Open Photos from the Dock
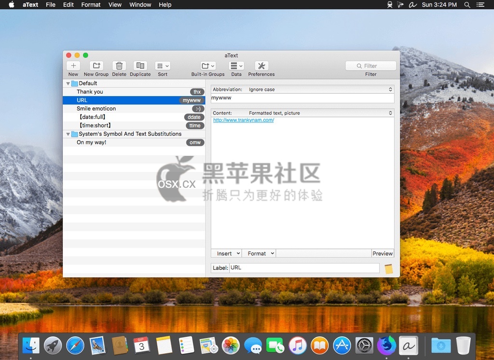 pyautogui.click(x=231, y=346)
